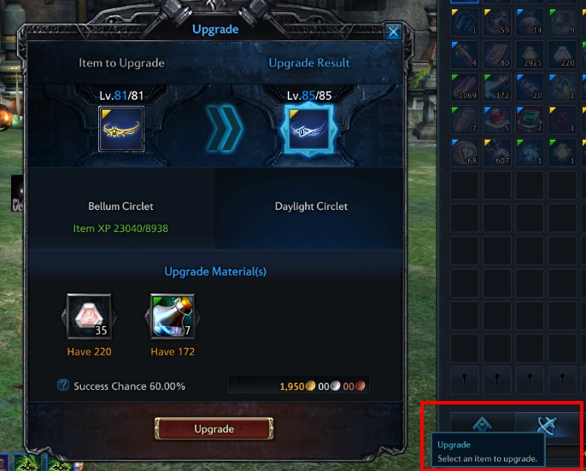Viewport: 586px width, 471px height.
Task: Click the pink crystal material requiring 35
Action: (89, 317)
